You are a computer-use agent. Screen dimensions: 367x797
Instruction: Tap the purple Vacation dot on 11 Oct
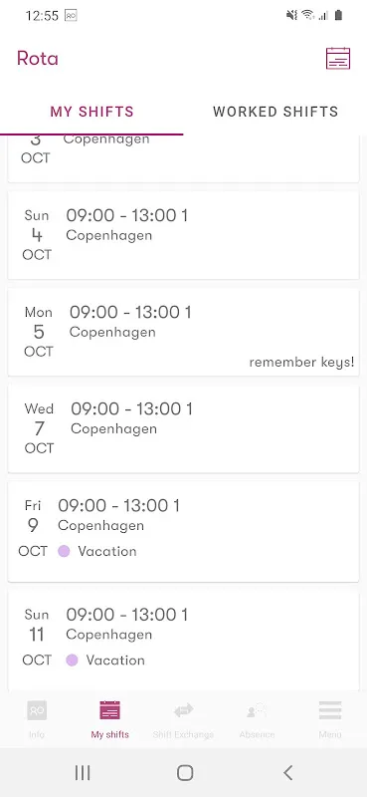click(x=72, y=660)
